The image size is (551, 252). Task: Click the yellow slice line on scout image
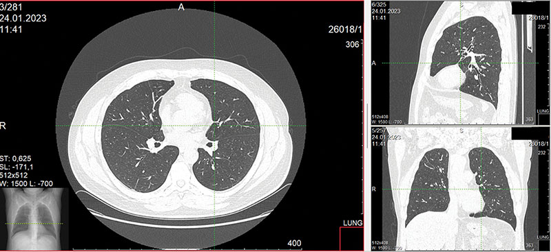pyautogui.click(x=34, y=224)
